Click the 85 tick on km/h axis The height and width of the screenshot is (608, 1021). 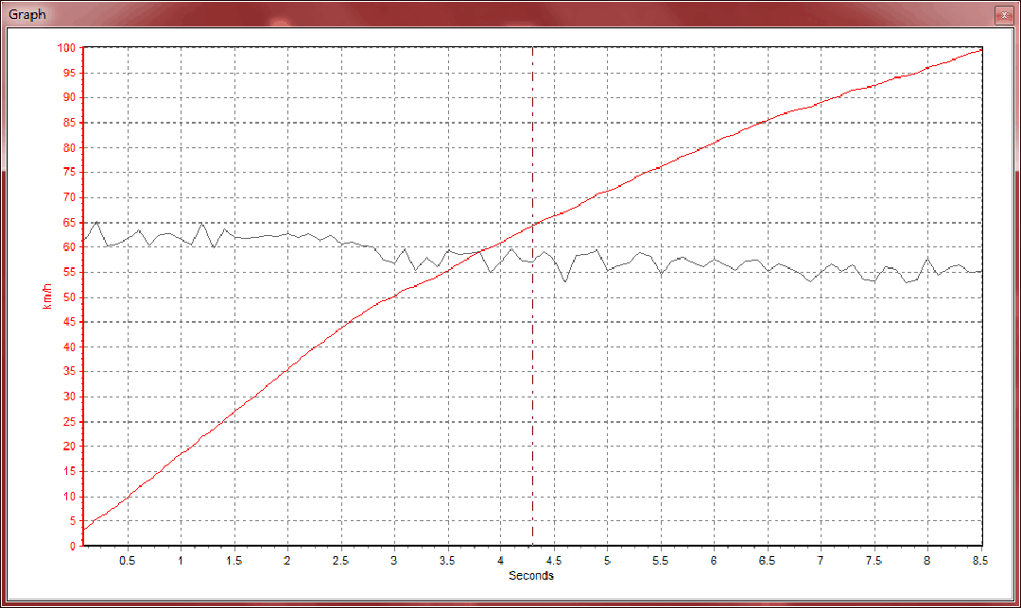(x=68, y=123)
